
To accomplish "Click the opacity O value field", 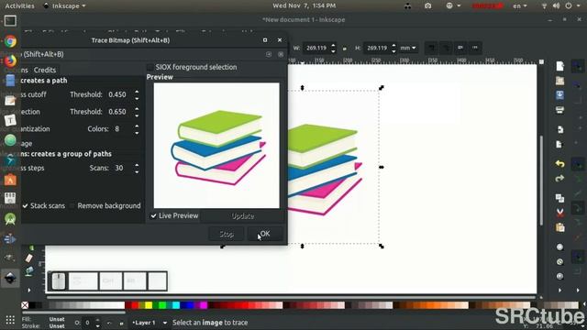I will coord(88,323).
